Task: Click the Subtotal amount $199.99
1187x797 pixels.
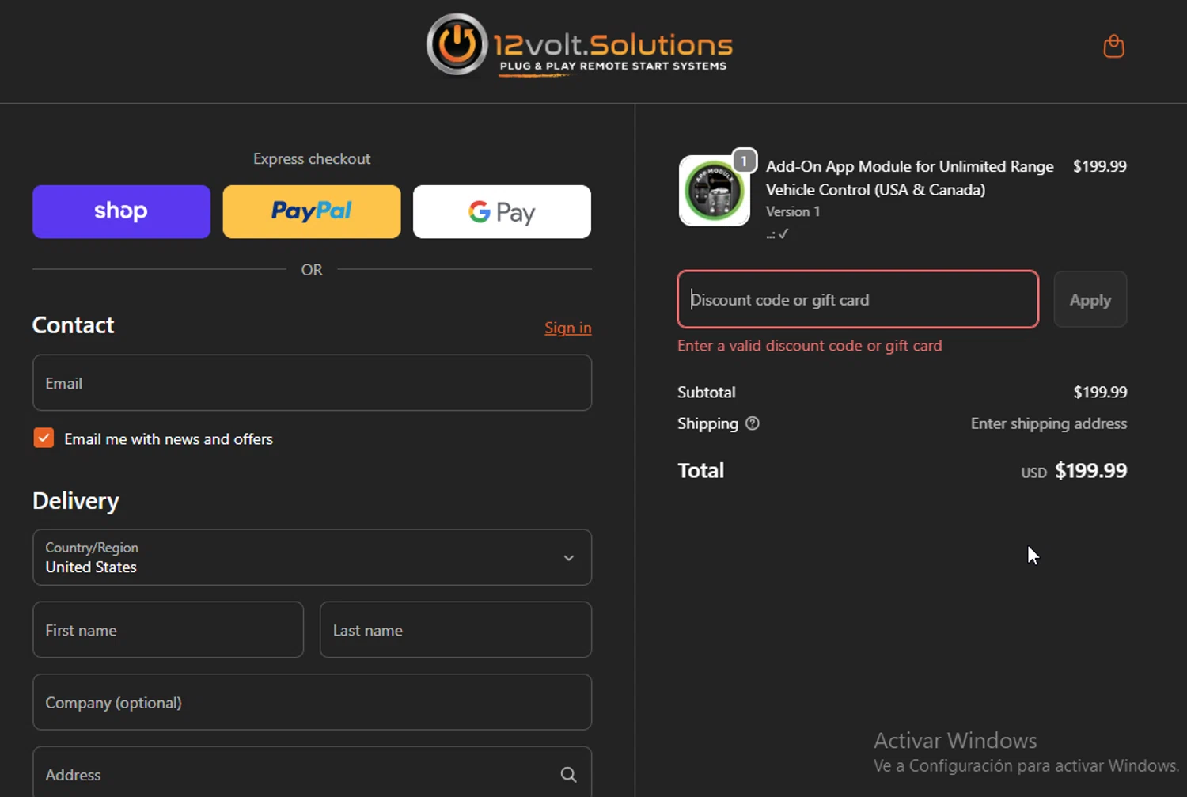Action: (x=1100, y=392)
